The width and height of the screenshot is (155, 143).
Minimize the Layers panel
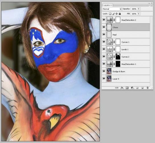(x=149, y=3)
